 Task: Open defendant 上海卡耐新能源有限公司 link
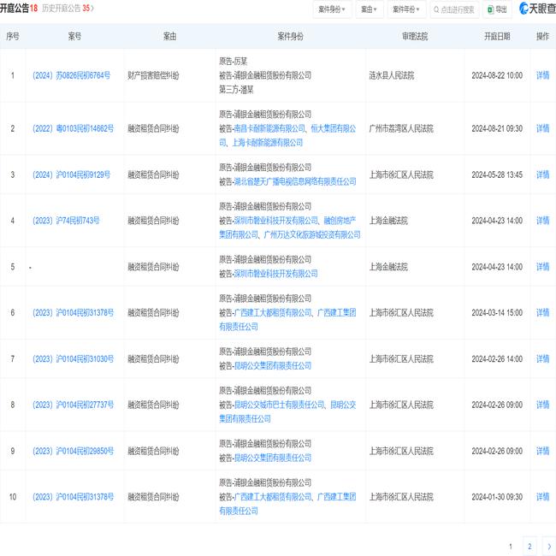click(268, 143)
